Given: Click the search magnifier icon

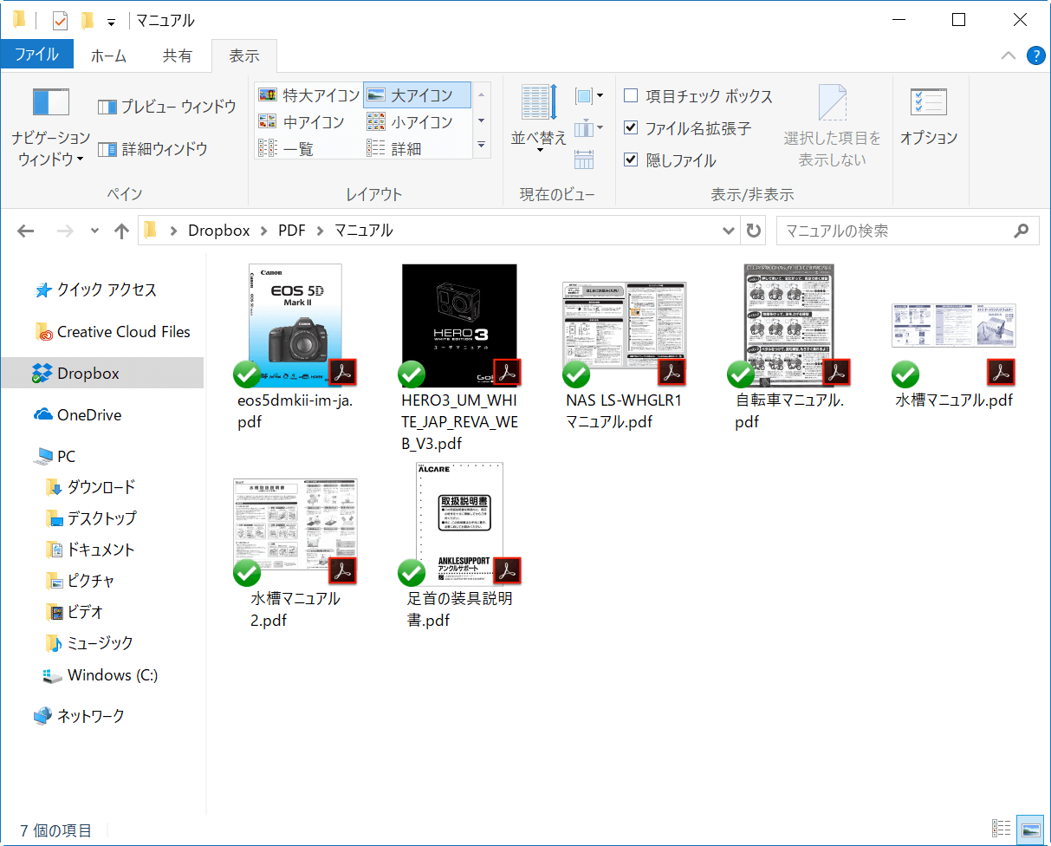Looking at the screenshot, I should 1022,231.
